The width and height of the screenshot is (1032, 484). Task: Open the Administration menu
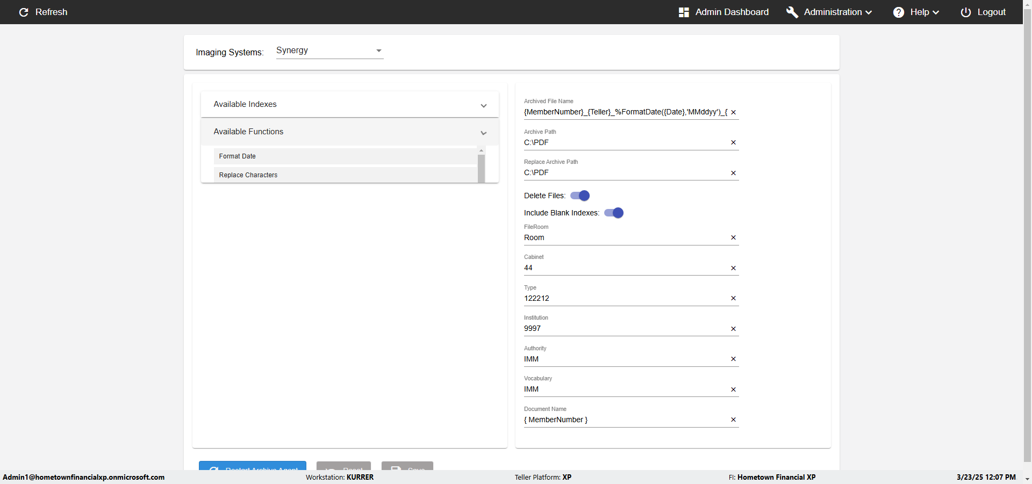tap(837, 12)
